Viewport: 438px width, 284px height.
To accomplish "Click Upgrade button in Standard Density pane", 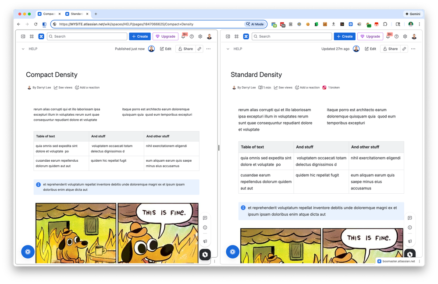I will [370, 36].
